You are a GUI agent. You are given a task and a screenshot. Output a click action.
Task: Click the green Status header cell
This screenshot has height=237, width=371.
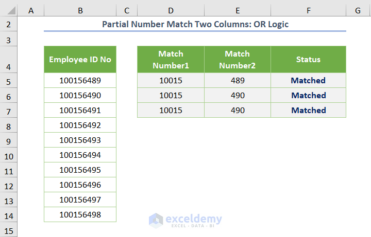click(308, 59)
